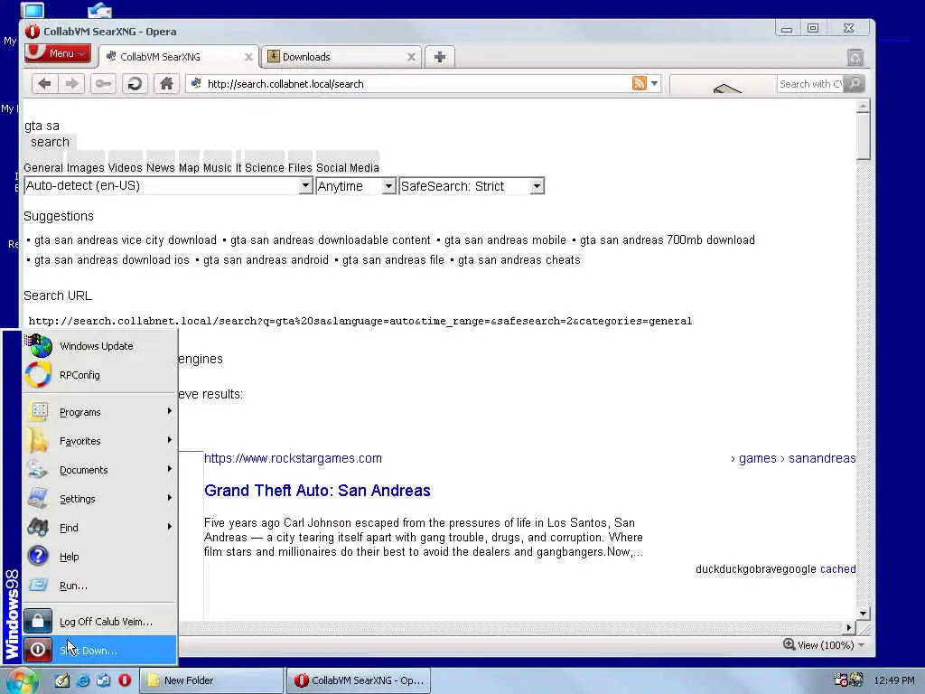This screenshot has height=694, width=925.
Task: Open Windows Update from Start menu
Action: (100, 346)
